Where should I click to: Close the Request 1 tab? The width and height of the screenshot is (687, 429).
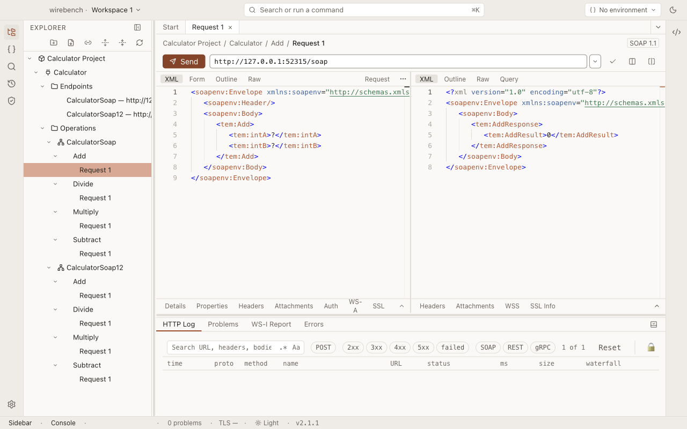[230, 27]
